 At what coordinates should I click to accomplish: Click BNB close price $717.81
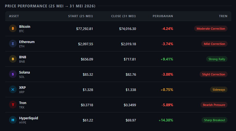click(x=130, y=59)
